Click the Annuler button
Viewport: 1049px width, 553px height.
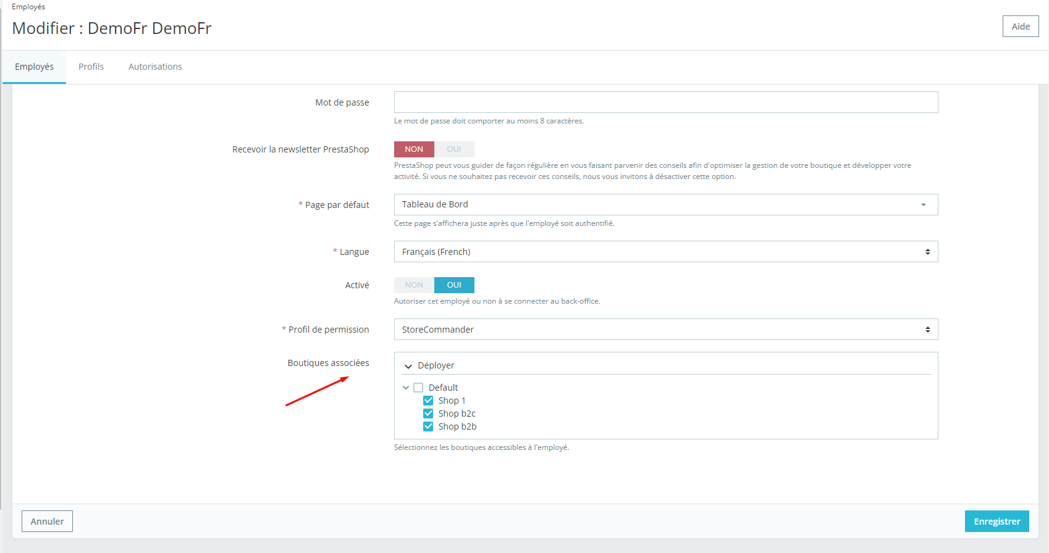pos(47,522)
